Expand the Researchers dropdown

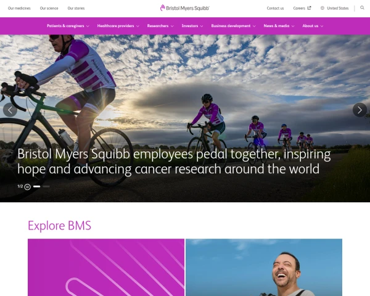[160, 26]
